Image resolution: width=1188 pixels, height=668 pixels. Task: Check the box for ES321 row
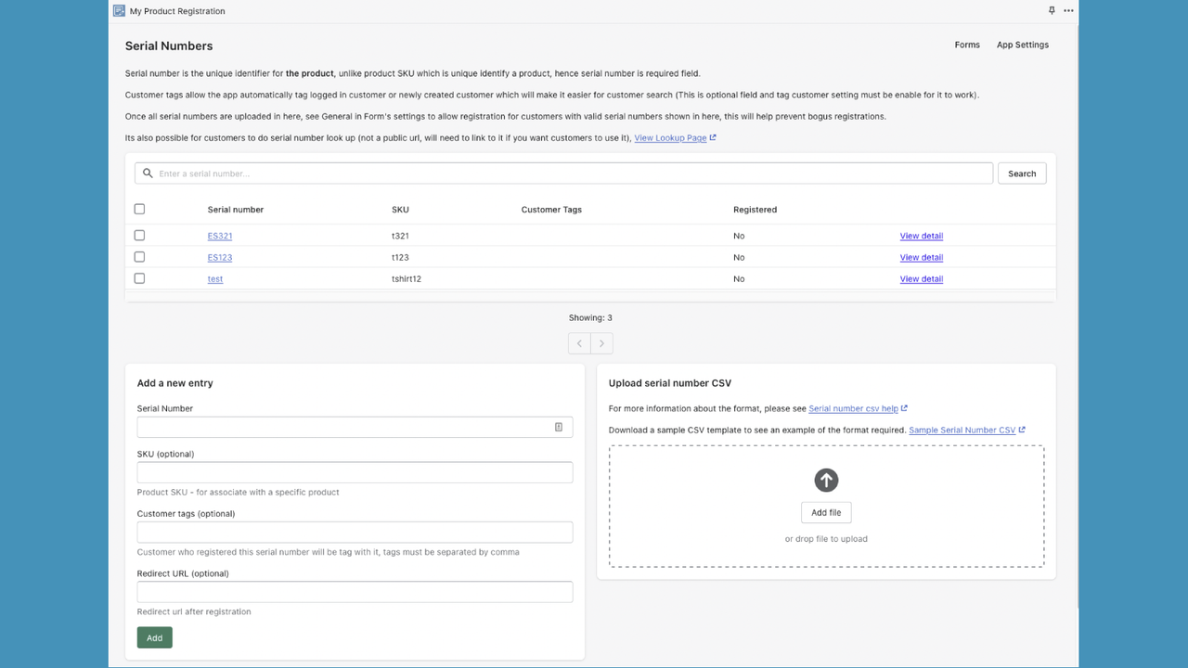[x=139, y=236]
